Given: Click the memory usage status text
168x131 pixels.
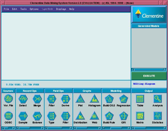Looking at the screenshot, I should (x=23, y=84).
